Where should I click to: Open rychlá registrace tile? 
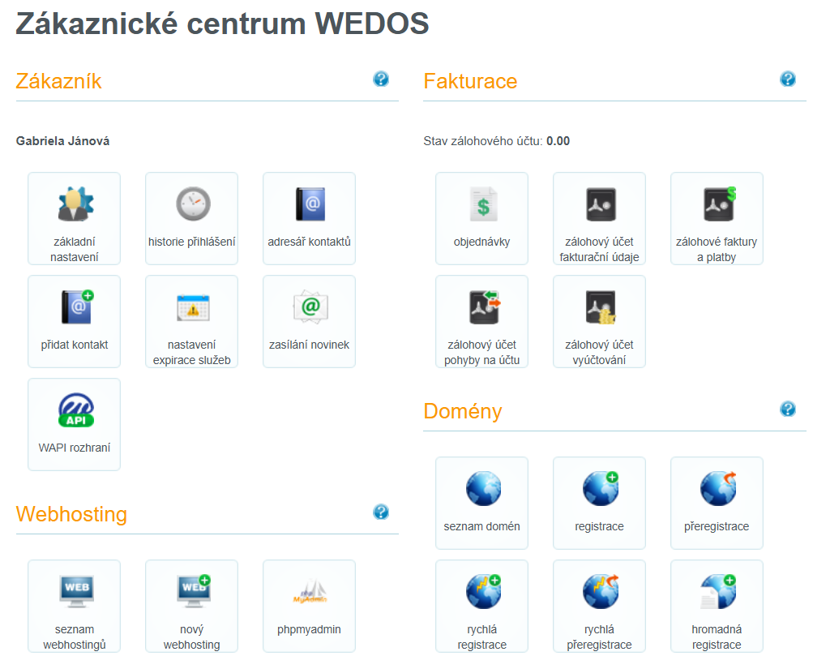pyautogui.click(x=481, y=606)
